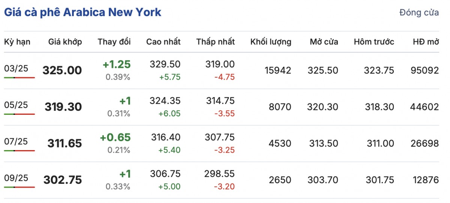
Task: Select the 'Kỳ hạn' column header
Action: 17,42
